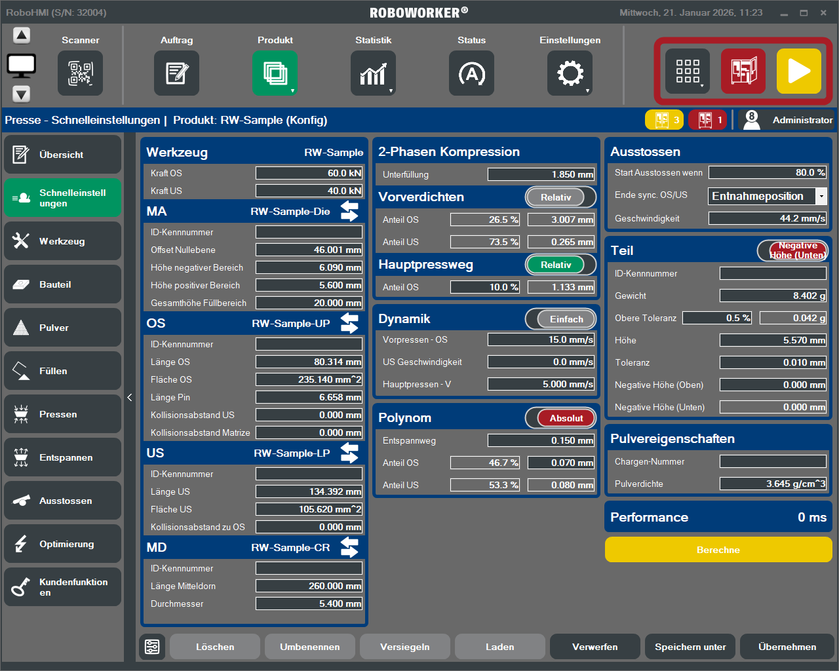Click the red machine icon button
Viewport: 839px width, 671px height.
743,71
